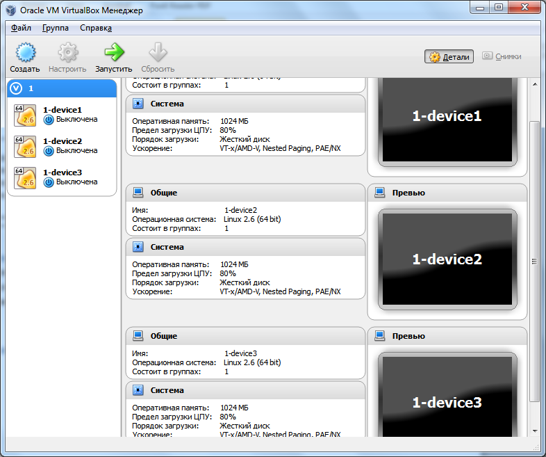Click the details pane scroll-down arrow

535,431
